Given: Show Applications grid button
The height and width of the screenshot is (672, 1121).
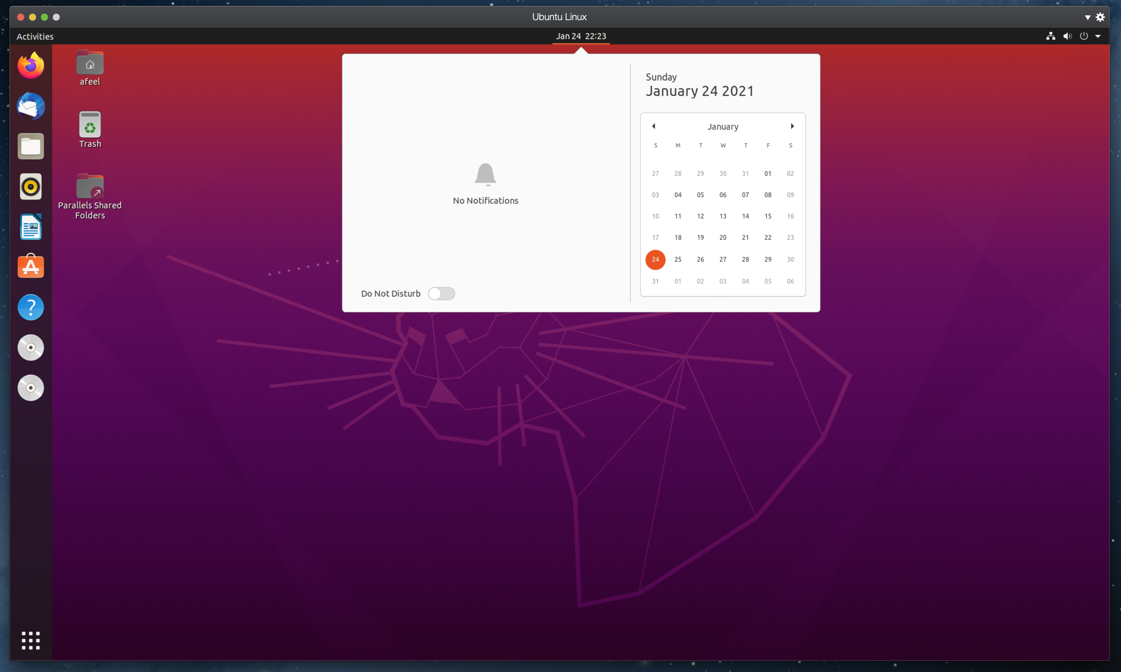Looking at the screenshot, I should click(x=31, y=640).
